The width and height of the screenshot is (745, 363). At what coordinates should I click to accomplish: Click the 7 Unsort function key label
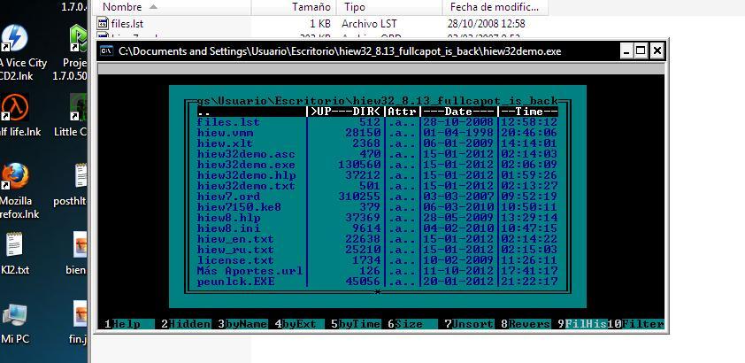coord(468,324)
